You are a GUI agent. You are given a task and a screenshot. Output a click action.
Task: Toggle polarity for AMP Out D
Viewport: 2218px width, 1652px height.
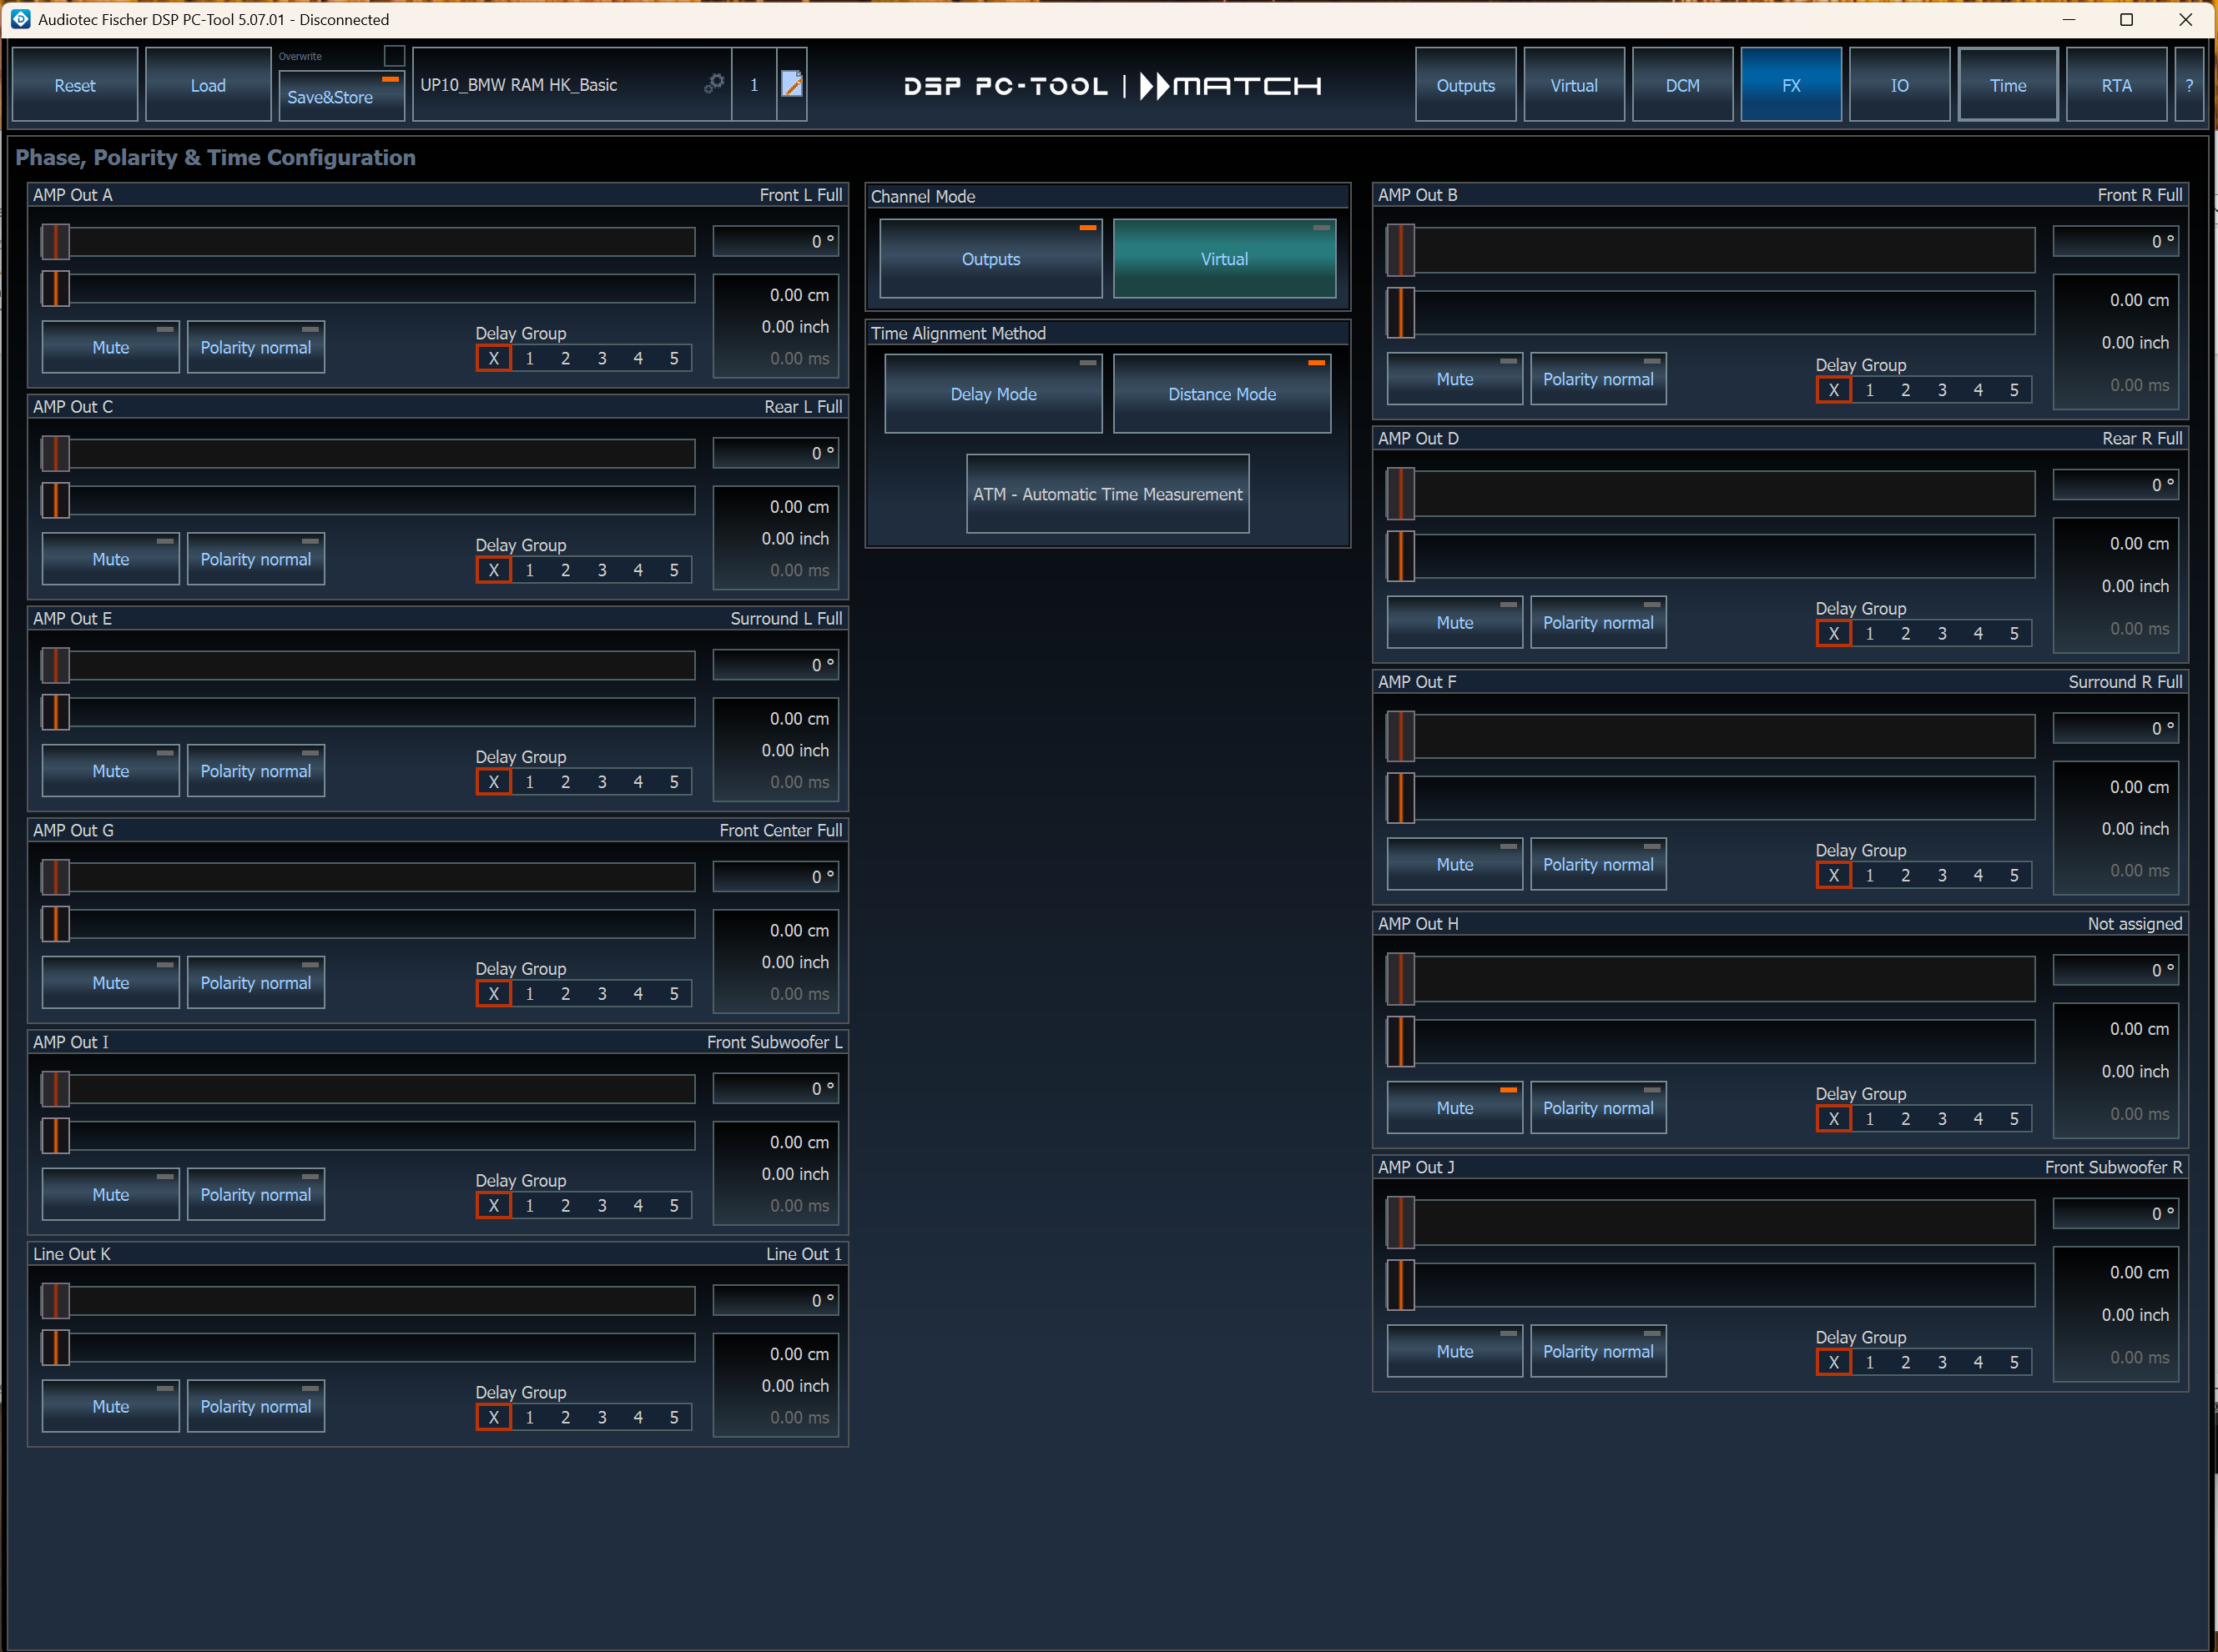pyautogui.click(x=1598, y=622)
